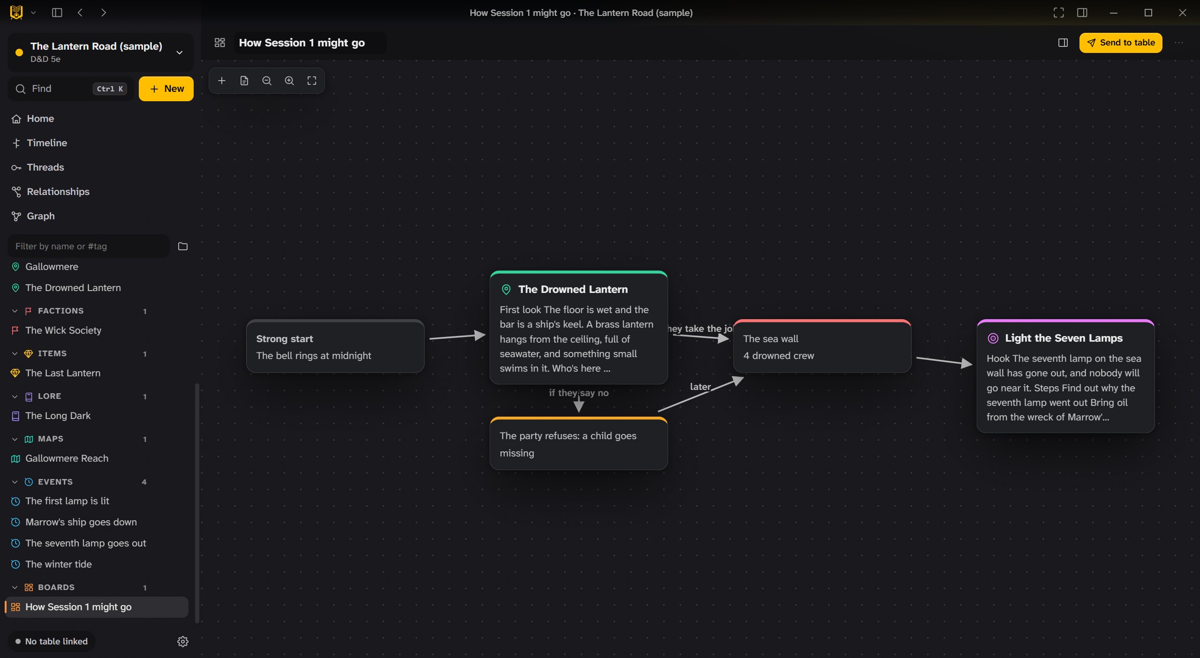
Task: Open The seventh lamp goes out event
Action: click(x=96, y=543)
